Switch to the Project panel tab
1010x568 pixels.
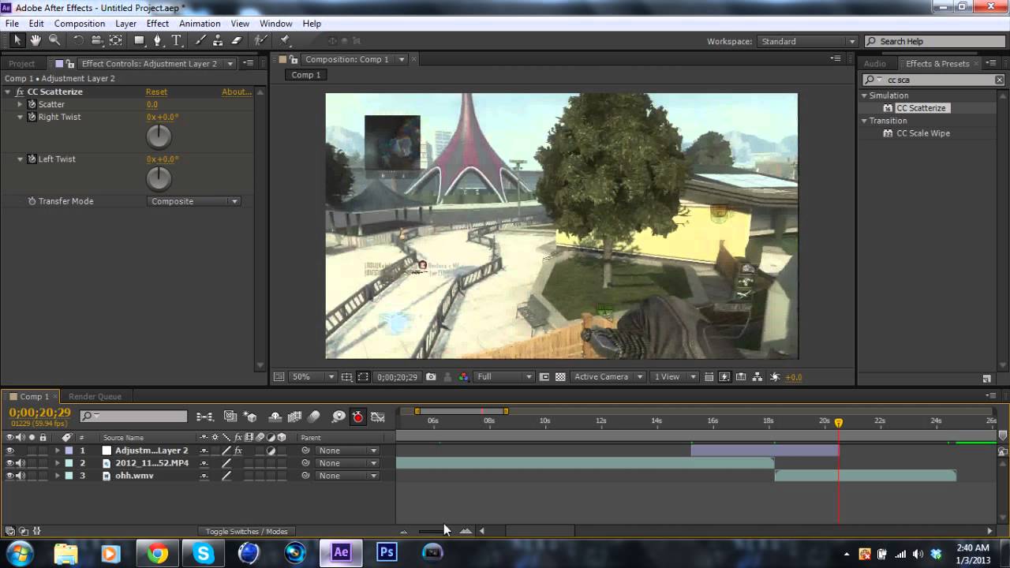pos(22,64)
